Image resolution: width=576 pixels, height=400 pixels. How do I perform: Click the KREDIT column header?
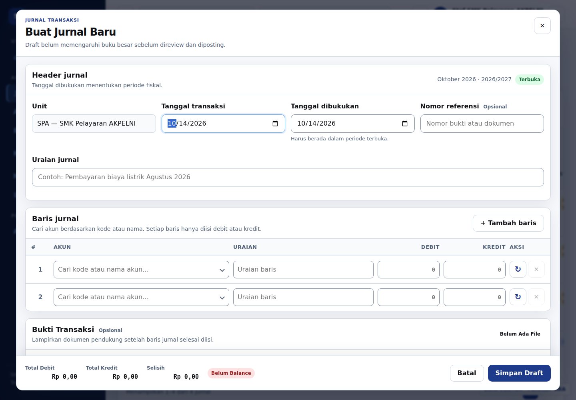pyautogui.click(x=494, y=247)
